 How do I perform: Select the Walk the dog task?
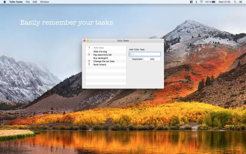100,52
